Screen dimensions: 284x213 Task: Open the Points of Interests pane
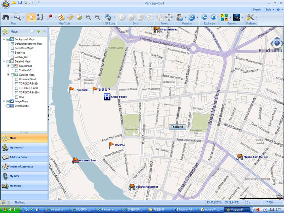pyautogui.click(x=24, y=166)
